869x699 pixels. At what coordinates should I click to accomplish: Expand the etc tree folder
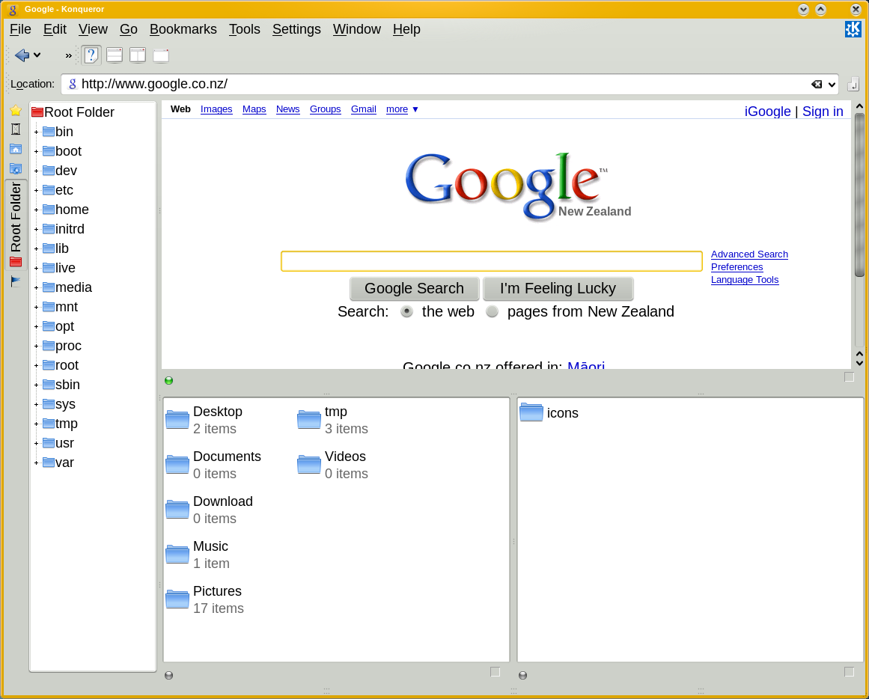tap(36, 190)
